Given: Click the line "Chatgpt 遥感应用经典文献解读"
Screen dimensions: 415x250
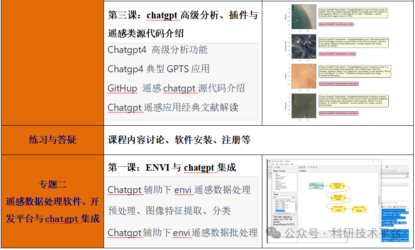Looking at the screenshot, I should click(173, 108).
